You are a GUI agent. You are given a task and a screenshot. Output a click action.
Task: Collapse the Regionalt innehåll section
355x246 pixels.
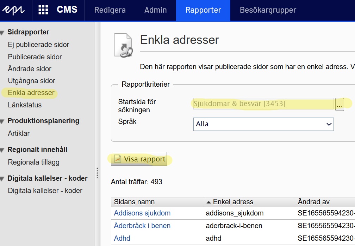click(3, 150)
